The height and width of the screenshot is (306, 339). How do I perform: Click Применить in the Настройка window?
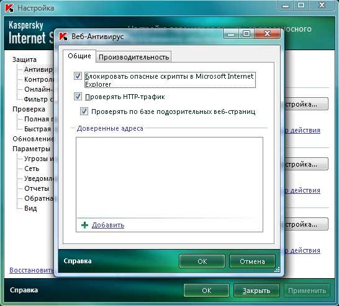(307, 291)
